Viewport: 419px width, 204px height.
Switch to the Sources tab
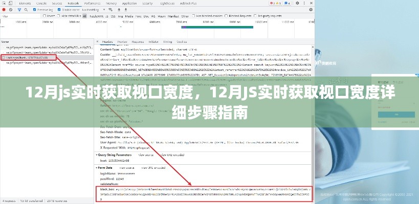(57, 3)
